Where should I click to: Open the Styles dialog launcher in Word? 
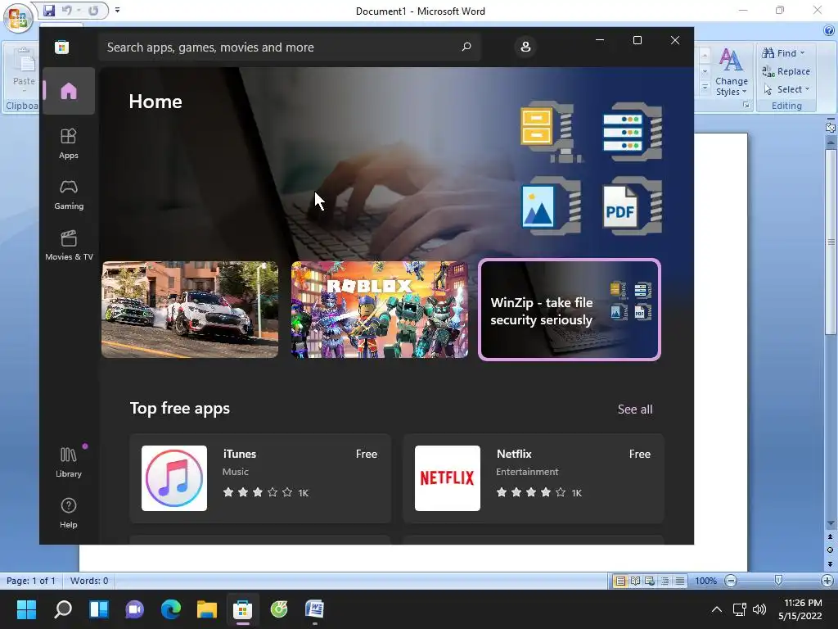746,106
